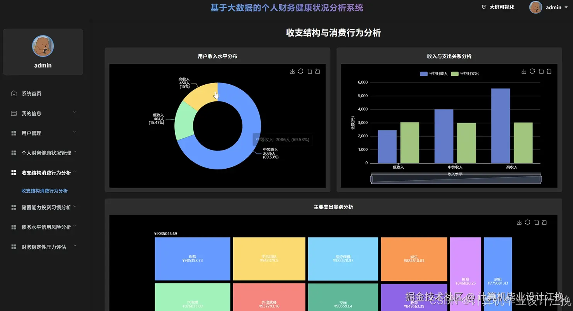Click the ¥9035046.69 treemap total label

coord(165,234)
